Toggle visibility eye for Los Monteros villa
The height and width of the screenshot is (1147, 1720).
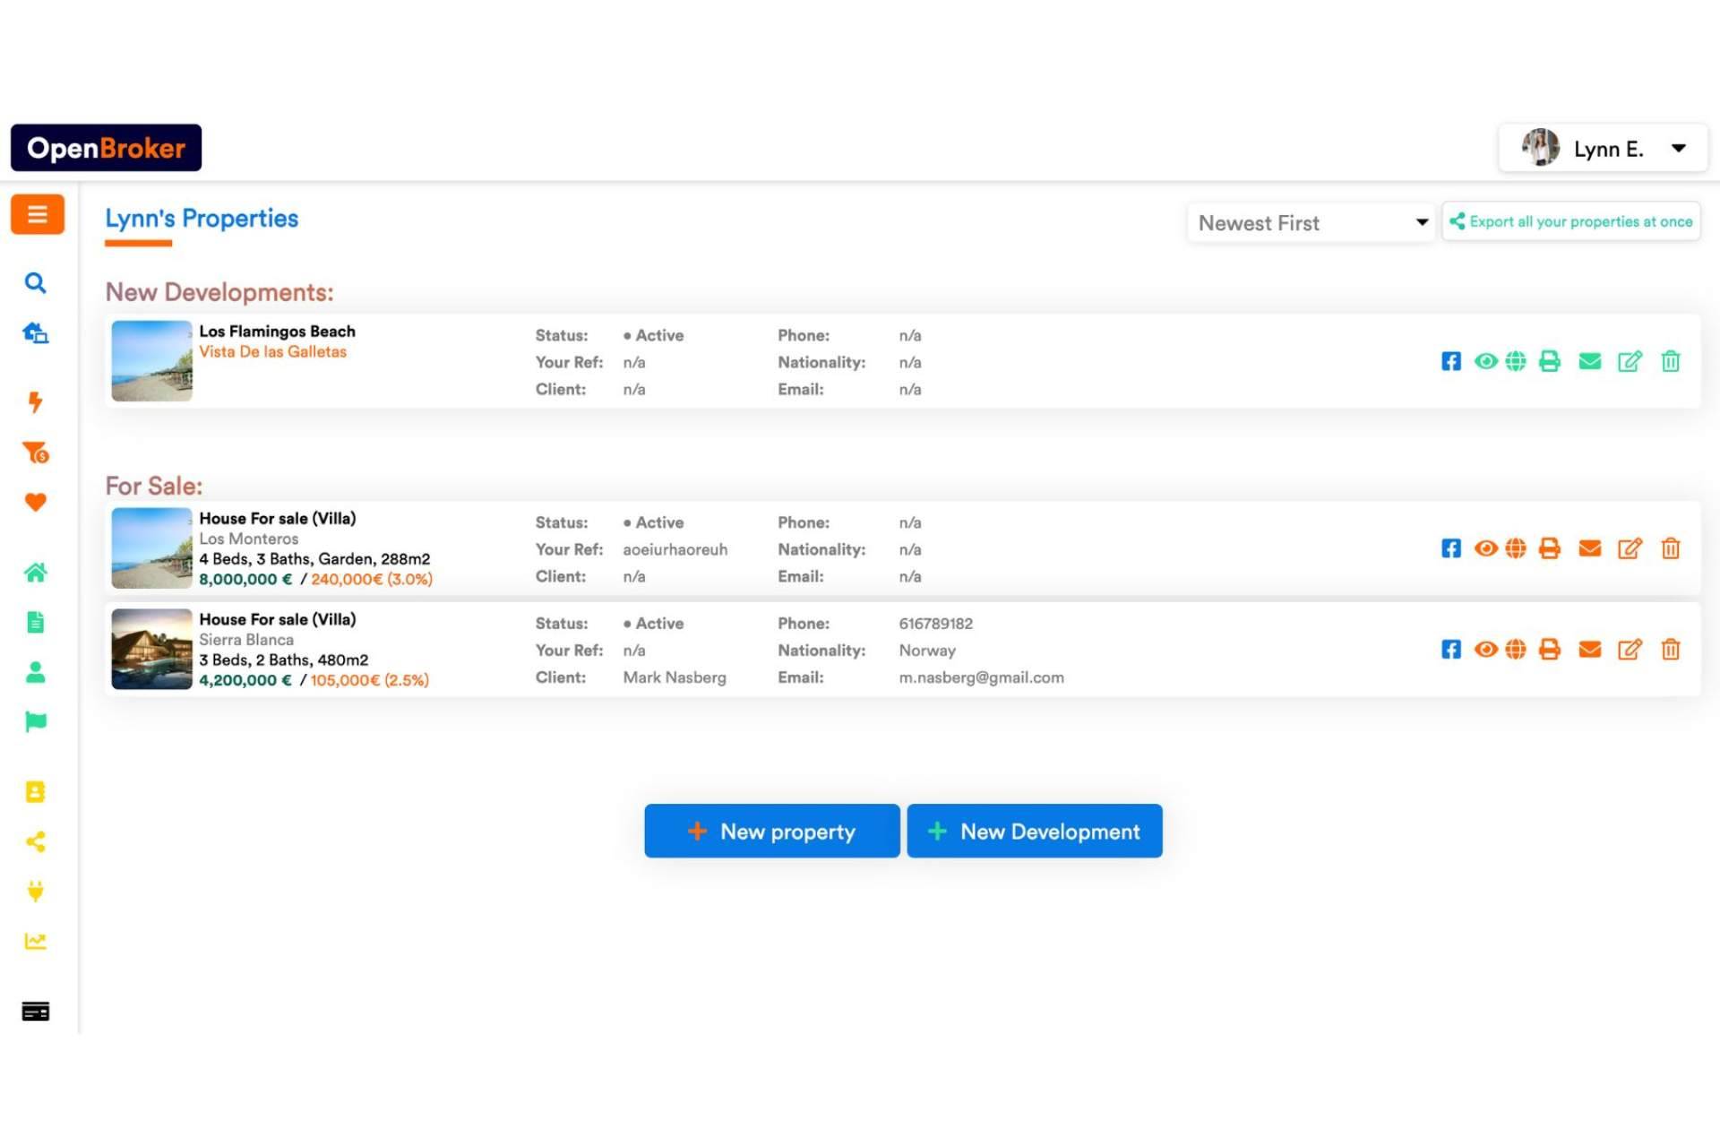pyautogui.click(x=1485, y=548)
